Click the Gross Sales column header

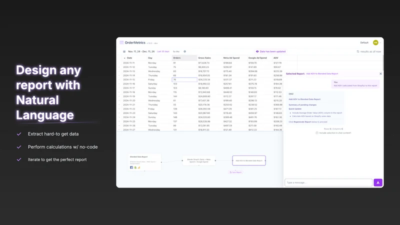coord(209,58)
